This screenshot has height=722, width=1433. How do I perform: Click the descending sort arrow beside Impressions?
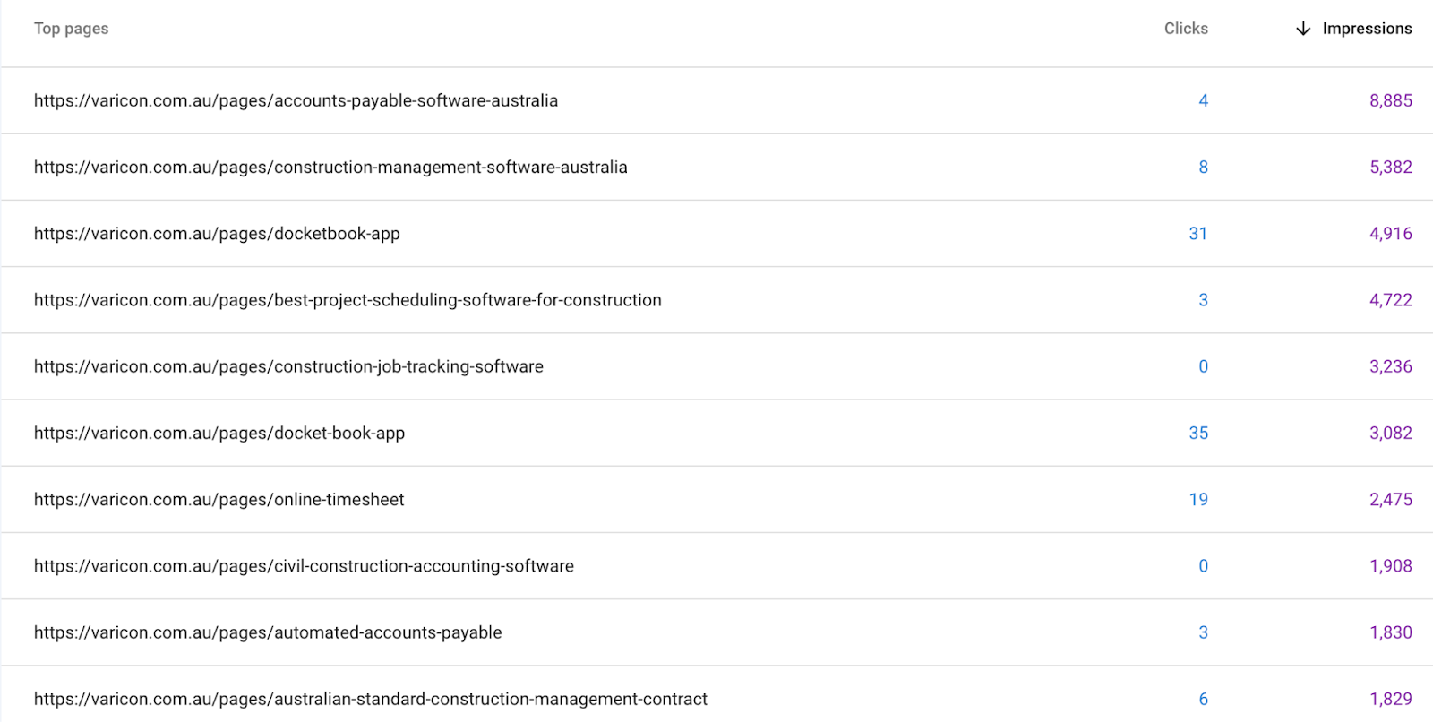pyautogui.click(x=1302, y=29)
